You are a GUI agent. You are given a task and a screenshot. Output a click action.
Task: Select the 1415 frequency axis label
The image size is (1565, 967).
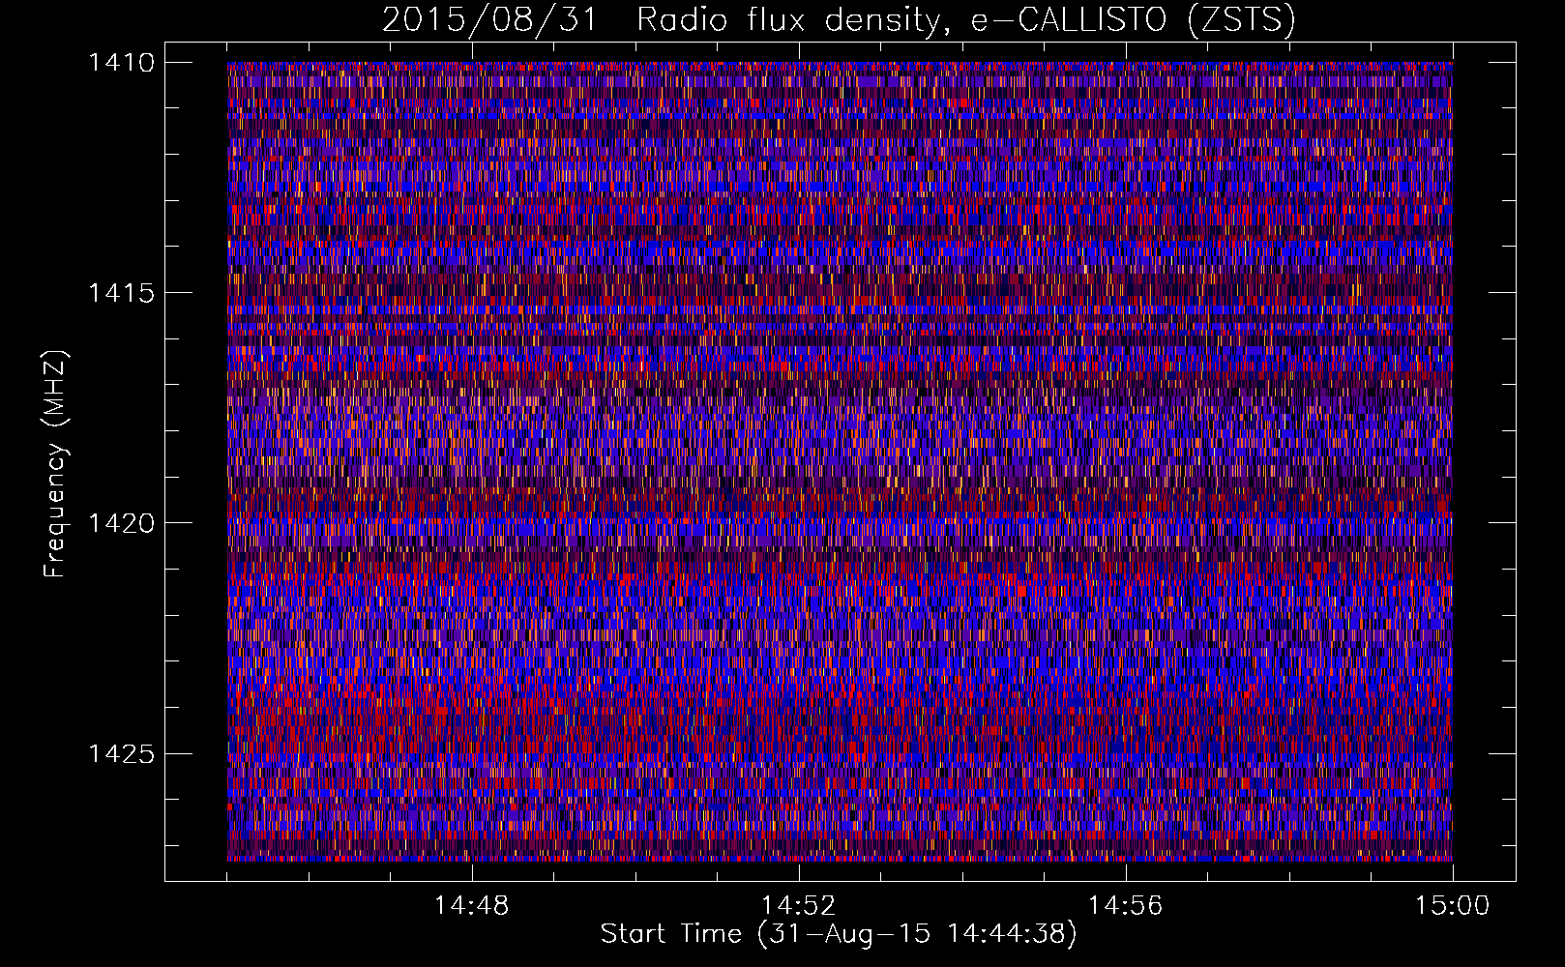[121, 293]
